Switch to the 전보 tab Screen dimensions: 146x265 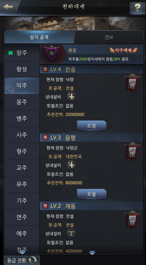tap(109, 37)
